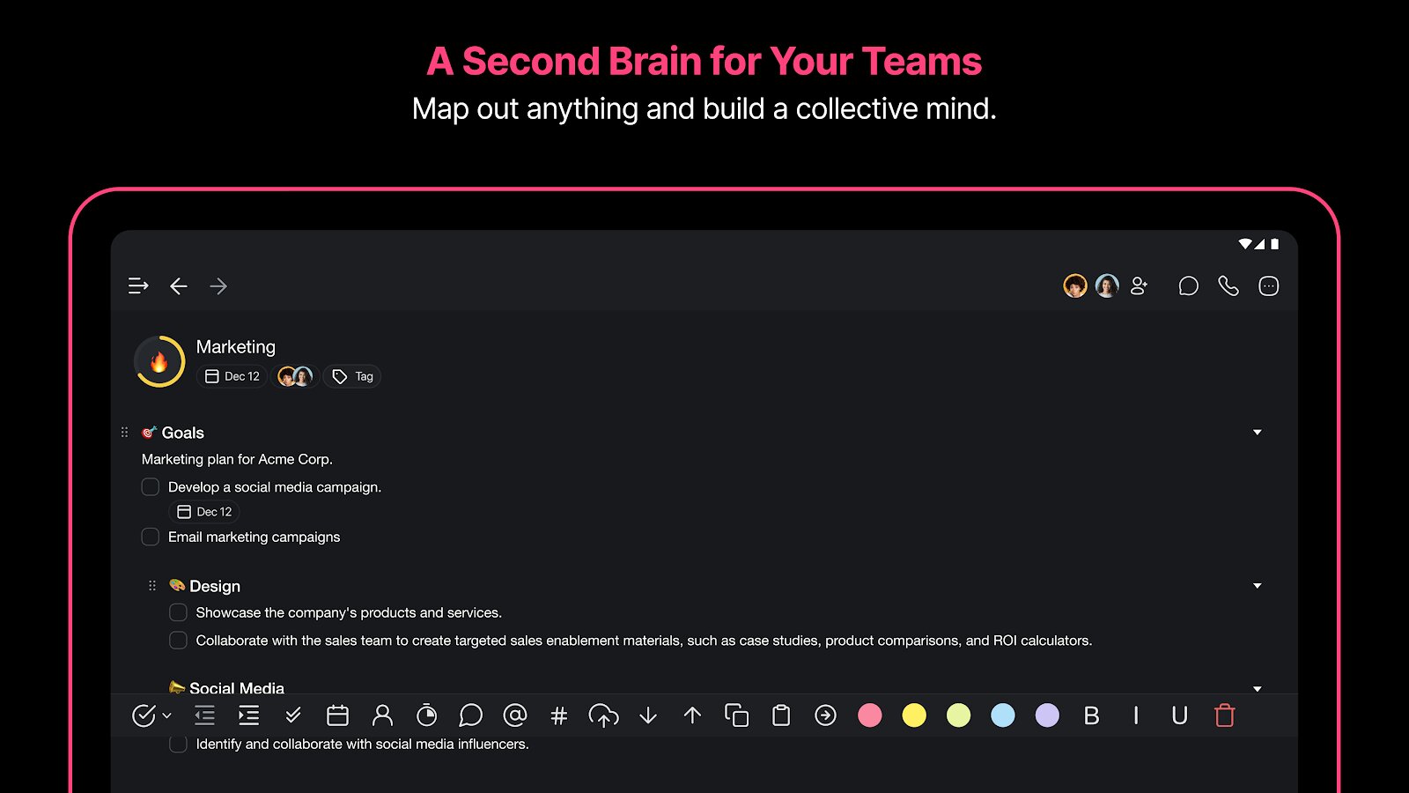Add a Tag to Marketing
This screenshot has height=793, width=1409.
pyautogui.click(x=352, y=376)
